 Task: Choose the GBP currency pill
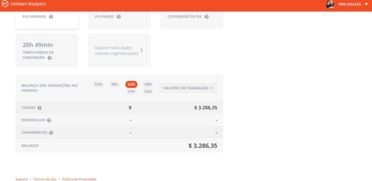148,85
